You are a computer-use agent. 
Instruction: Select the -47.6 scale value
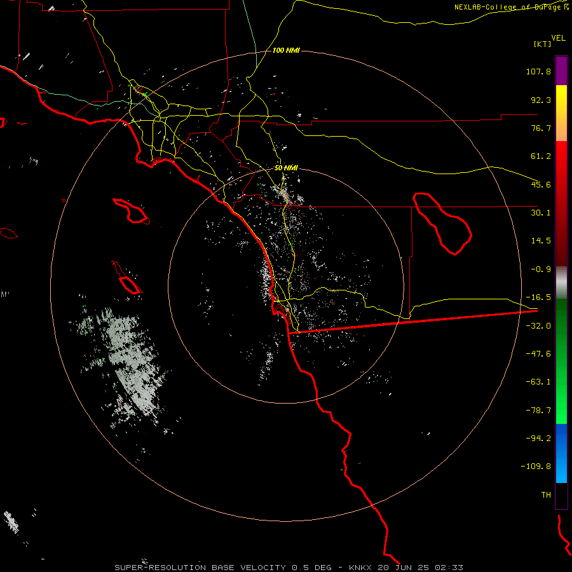point(538,354)
